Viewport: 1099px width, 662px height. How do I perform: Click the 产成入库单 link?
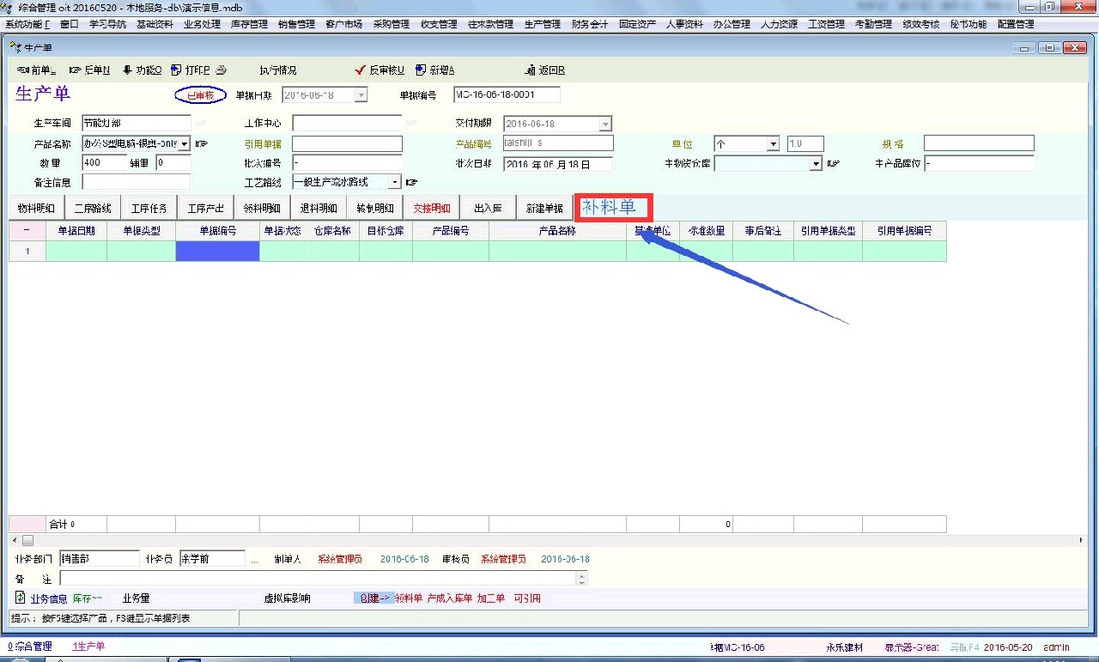coord(449,598)
